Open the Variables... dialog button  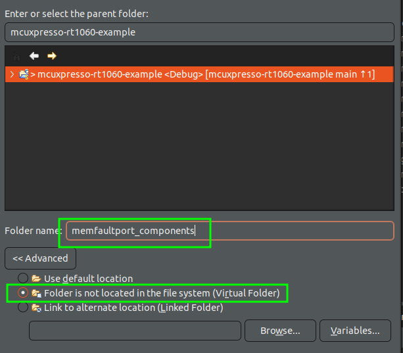click(355, 330)
